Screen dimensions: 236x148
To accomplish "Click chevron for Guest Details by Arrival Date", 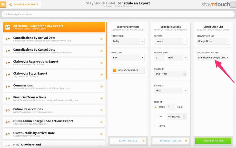I will point(101,134).
